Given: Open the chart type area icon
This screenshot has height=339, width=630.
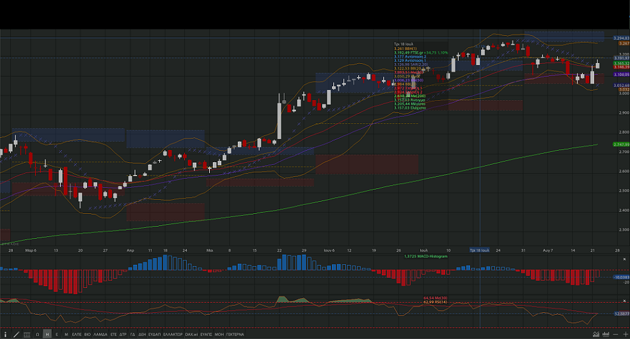Looking at the screenshot, I should click(x=596, y=334).
